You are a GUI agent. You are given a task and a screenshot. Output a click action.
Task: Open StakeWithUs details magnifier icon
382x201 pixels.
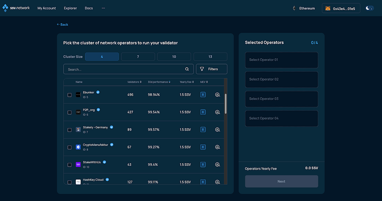click(217, 165)
